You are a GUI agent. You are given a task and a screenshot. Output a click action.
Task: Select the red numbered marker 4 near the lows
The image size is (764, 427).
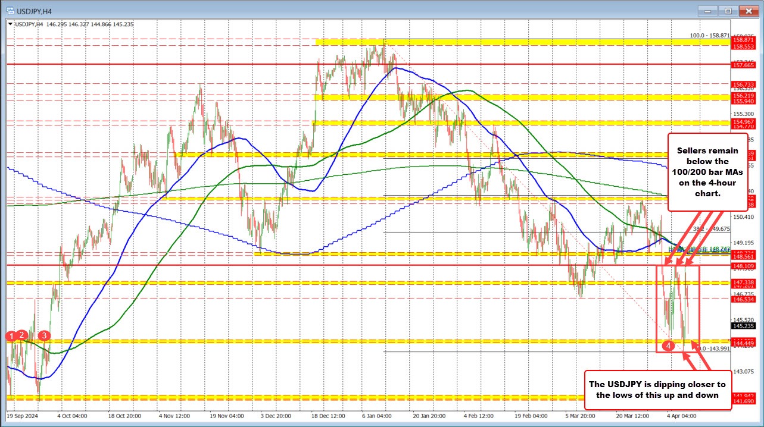(668, 345)
